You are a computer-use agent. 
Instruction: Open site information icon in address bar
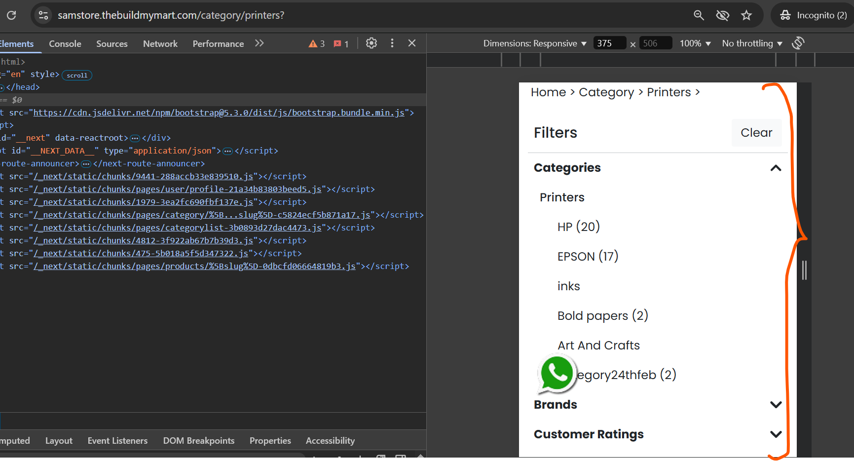(x=43, y=15)
